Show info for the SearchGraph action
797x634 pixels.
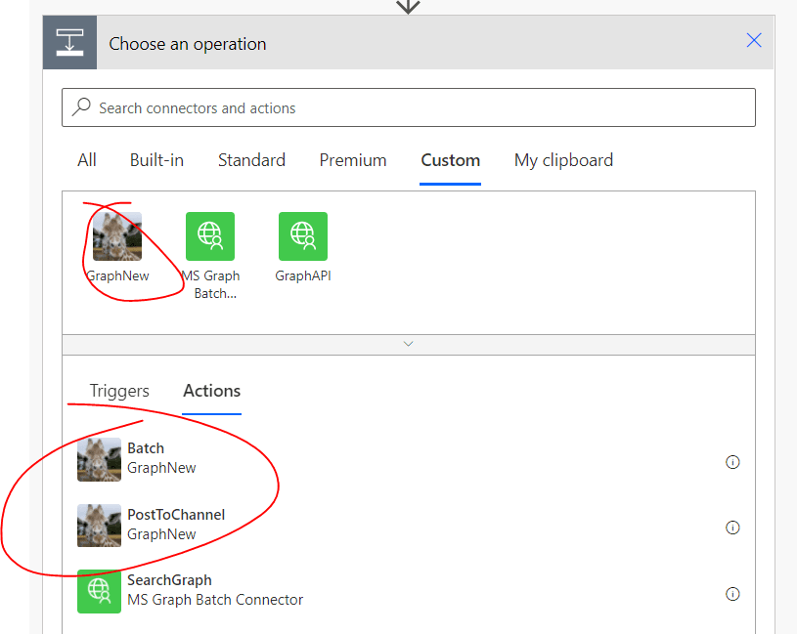[732, 593]
